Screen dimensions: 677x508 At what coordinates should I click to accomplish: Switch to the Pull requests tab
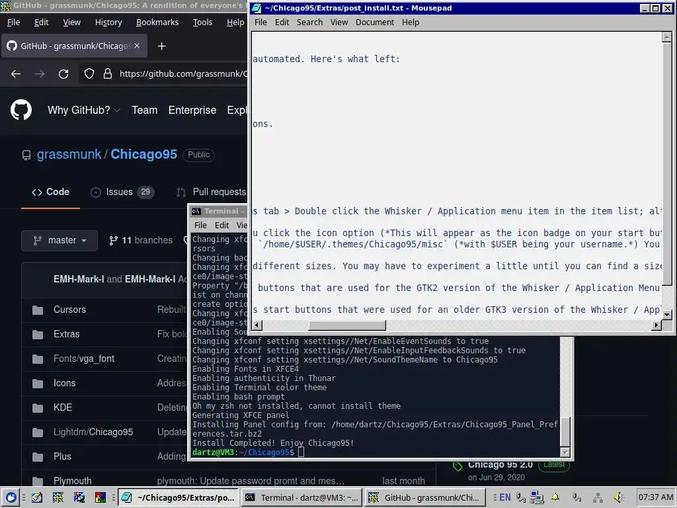tap(212, 192)
